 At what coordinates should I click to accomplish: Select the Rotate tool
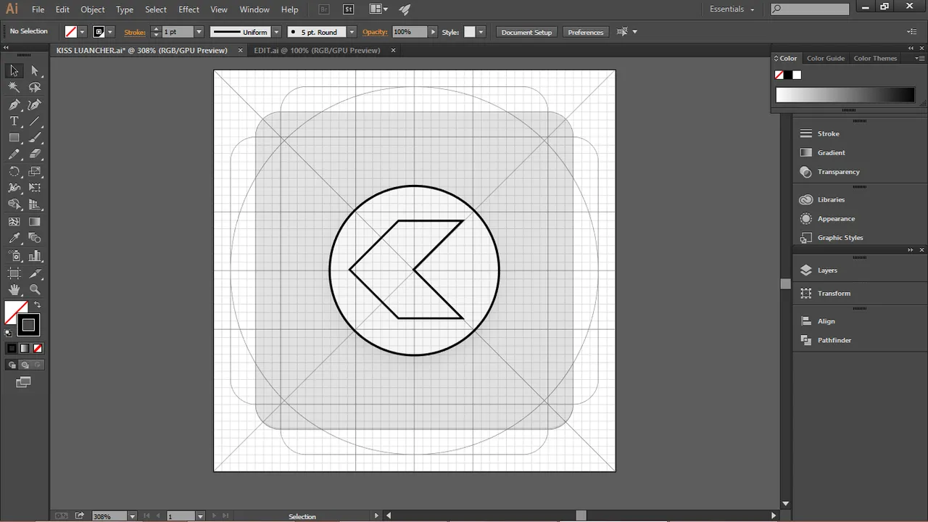tap(14, 172)
